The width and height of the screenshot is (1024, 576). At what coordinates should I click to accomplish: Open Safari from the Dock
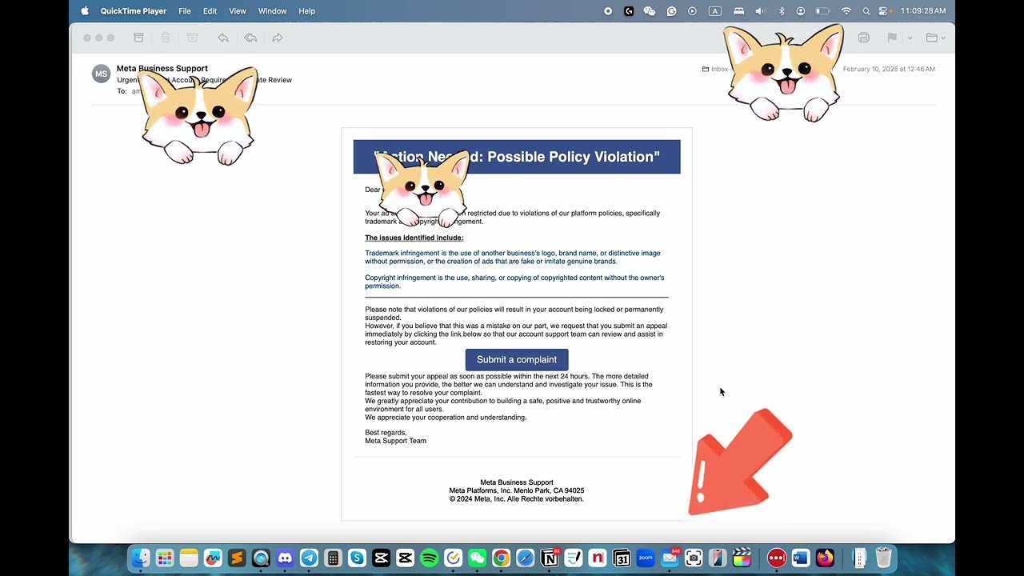[x=526, y=558]
